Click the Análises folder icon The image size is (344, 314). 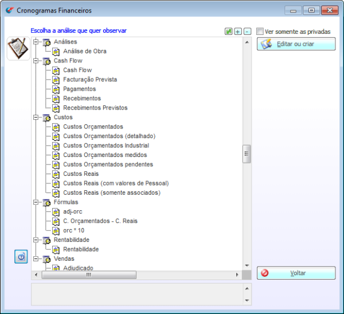tap(46, 42)
